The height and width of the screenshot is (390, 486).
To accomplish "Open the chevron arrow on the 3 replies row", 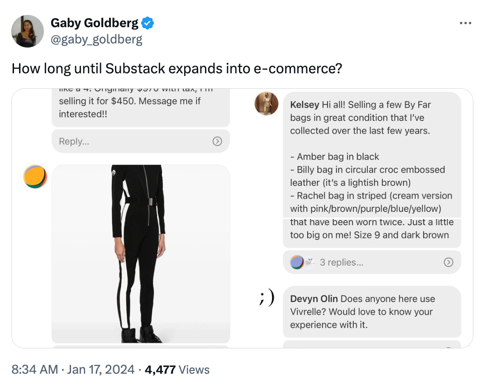I will coord(448,262).
